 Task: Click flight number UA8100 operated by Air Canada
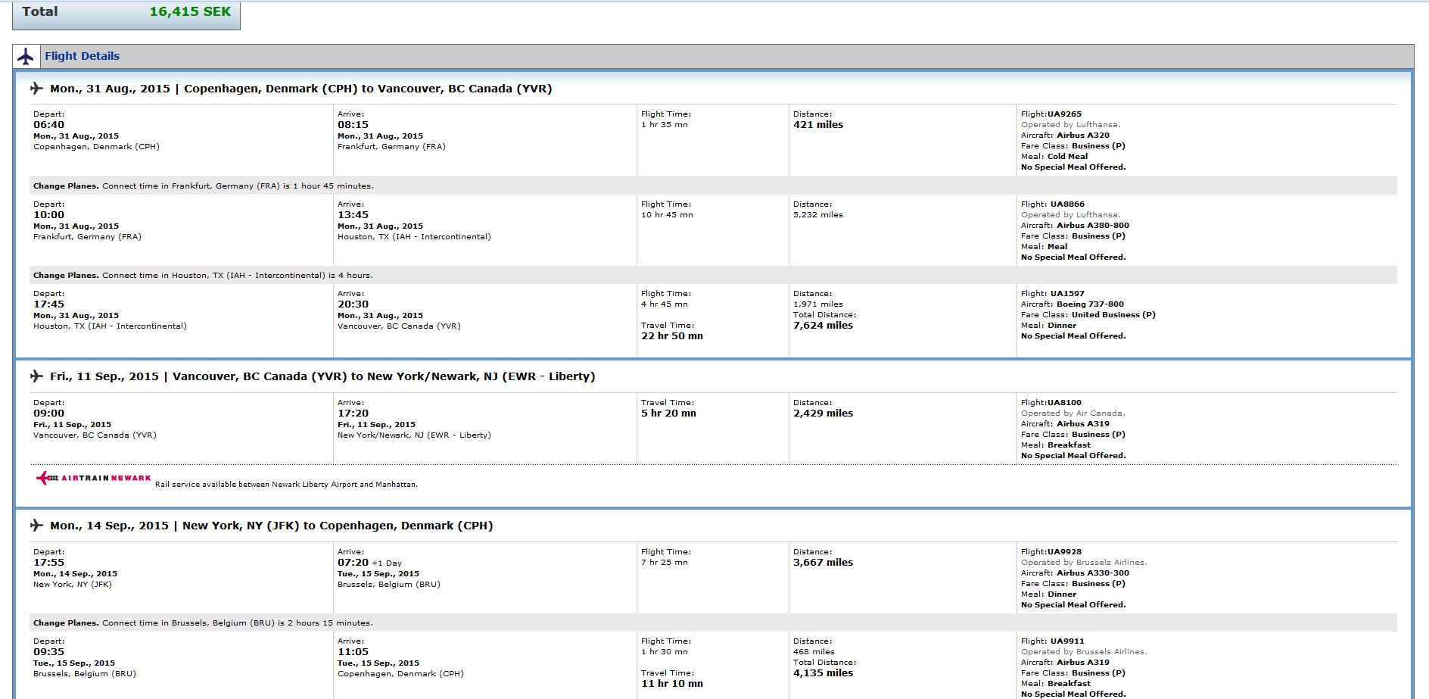pos(1064,403)
